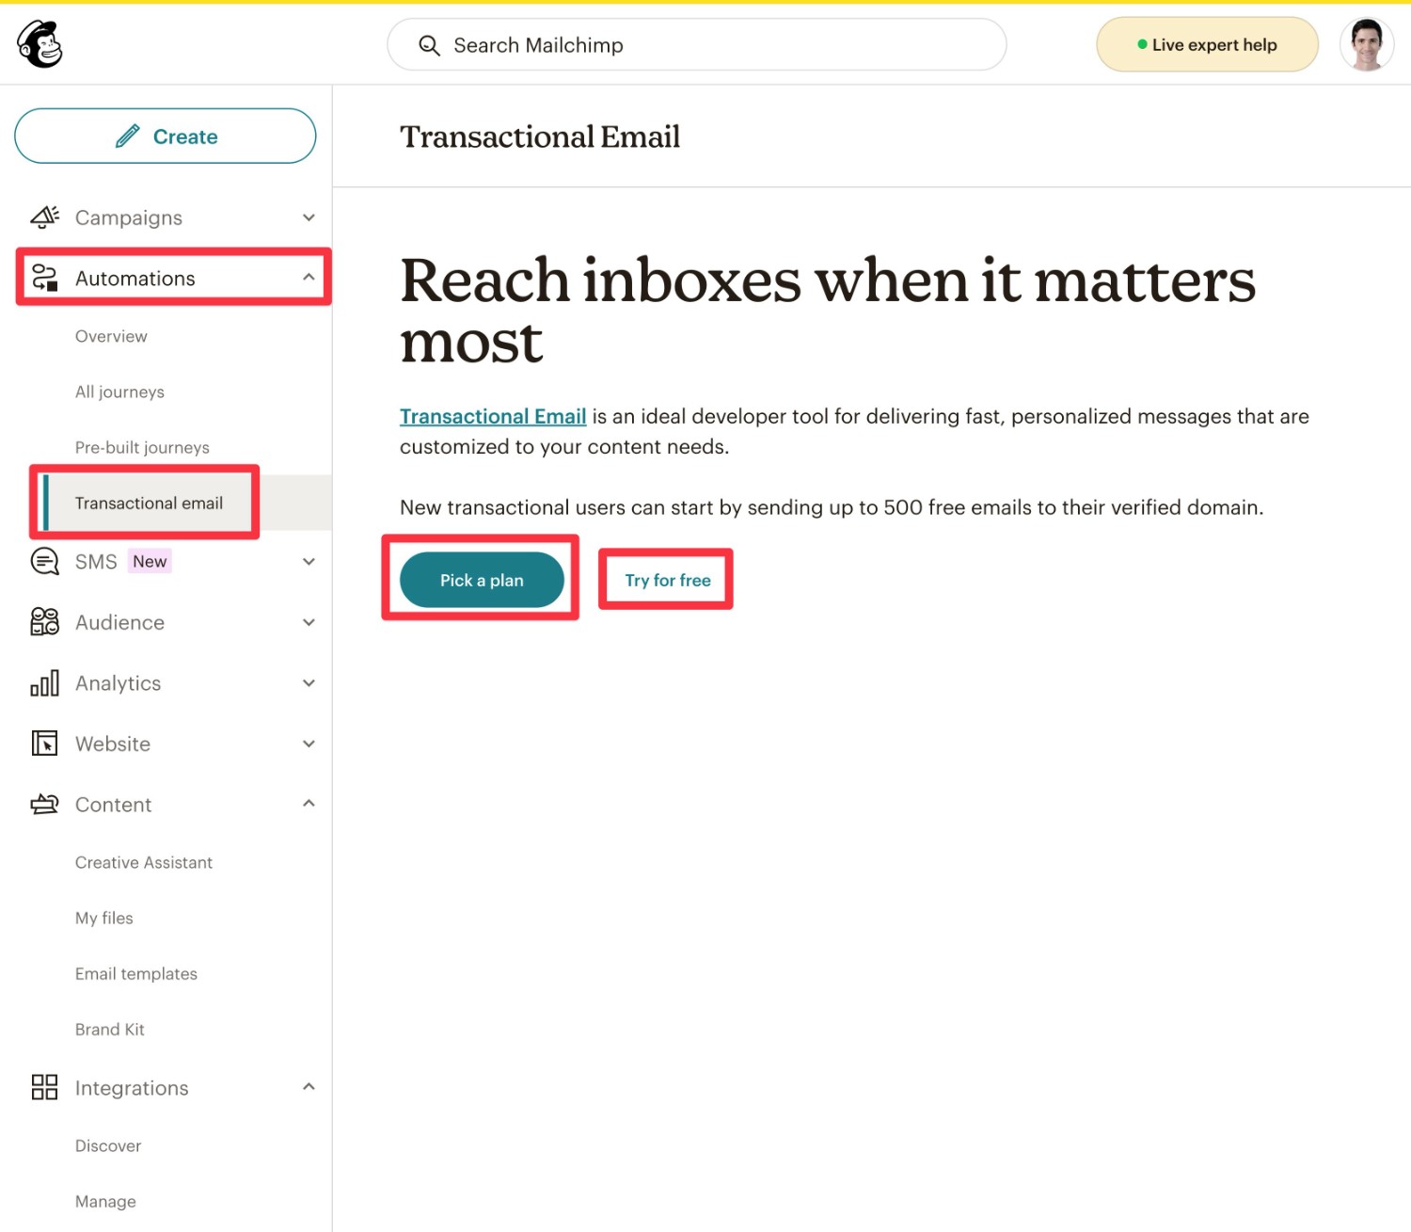Click the Integrations grid icon
1411x1232 pixels.
44,1087
